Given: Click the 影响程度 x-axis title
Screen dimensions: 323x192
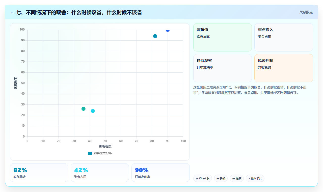Looking at the screenshot, I should point(105,146).
